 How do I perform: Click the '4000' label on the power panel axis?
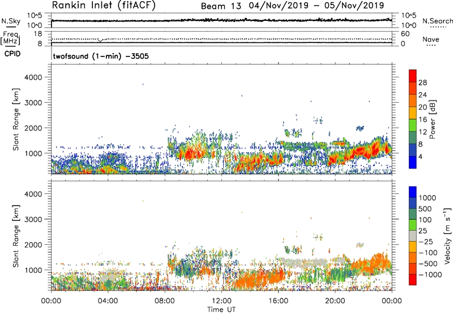point(33,77)
